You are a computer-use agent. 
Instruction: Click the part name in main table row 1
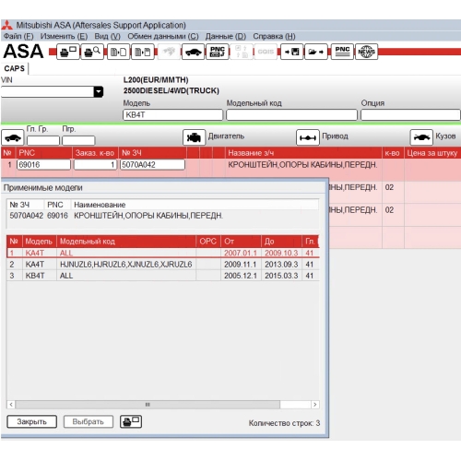tap(302, 165)
